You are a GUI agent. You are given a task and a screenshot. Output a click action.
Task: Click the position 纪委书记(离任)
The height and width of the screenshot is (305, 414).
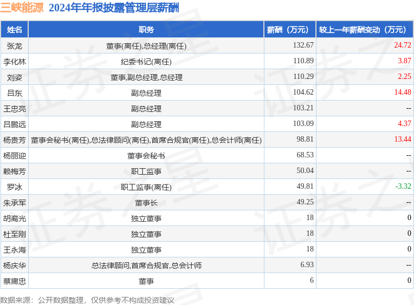point(146,62)
